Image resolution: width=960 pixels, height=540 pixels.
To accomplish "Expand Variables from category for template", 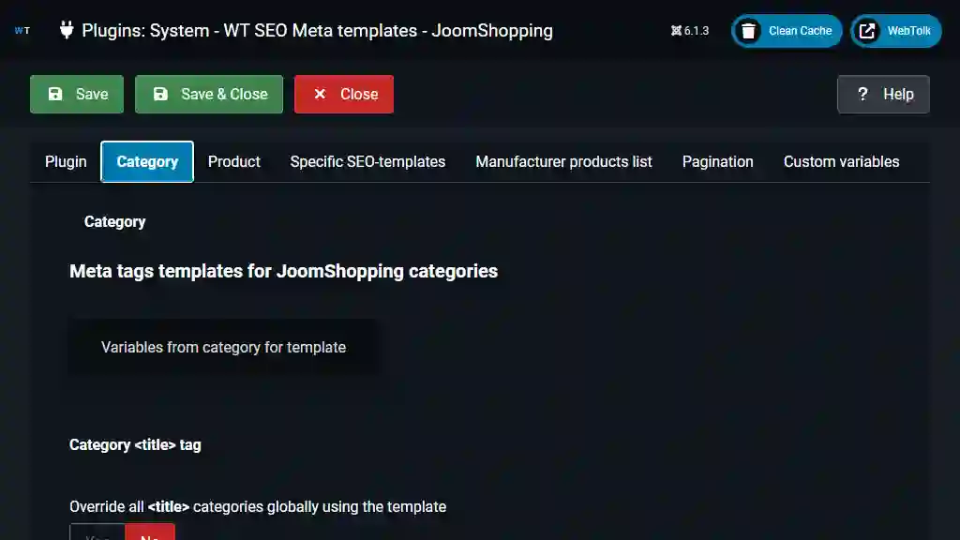I will (223, 347).
